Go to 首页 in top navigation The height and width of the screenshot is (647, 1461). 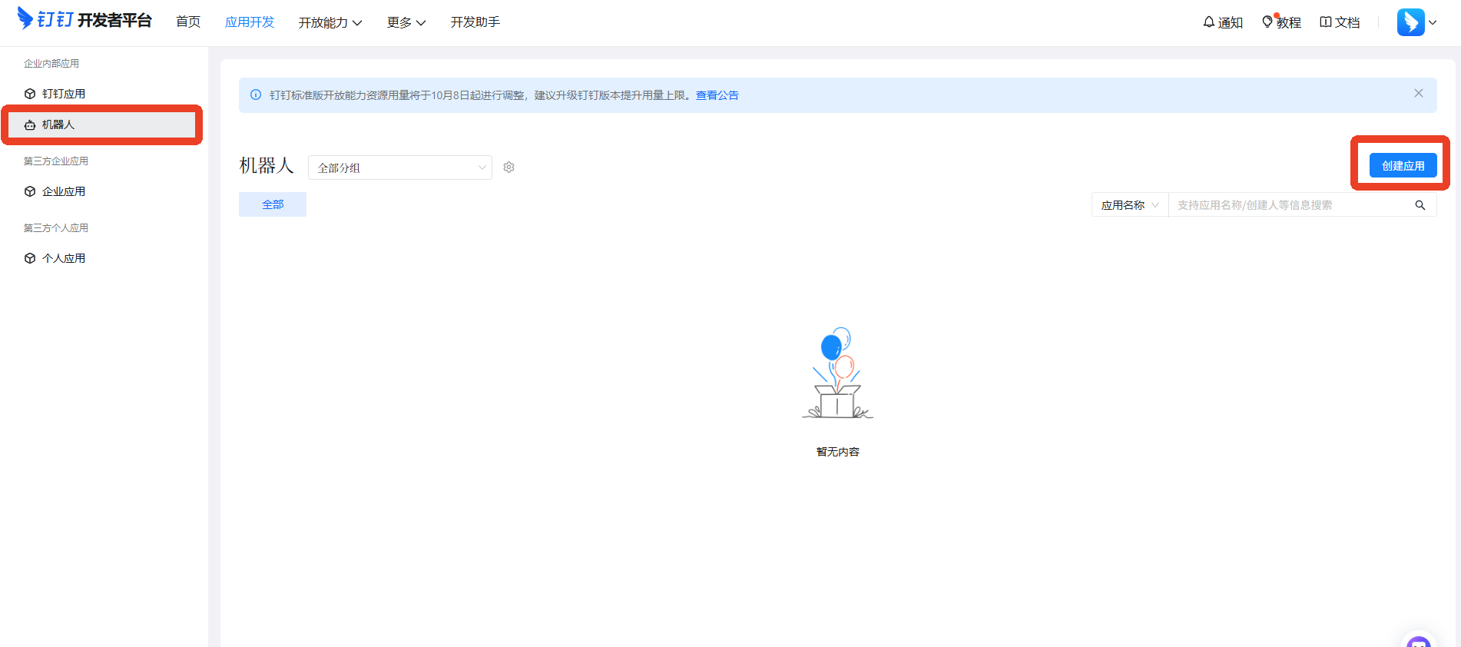[x=188, y=22]
